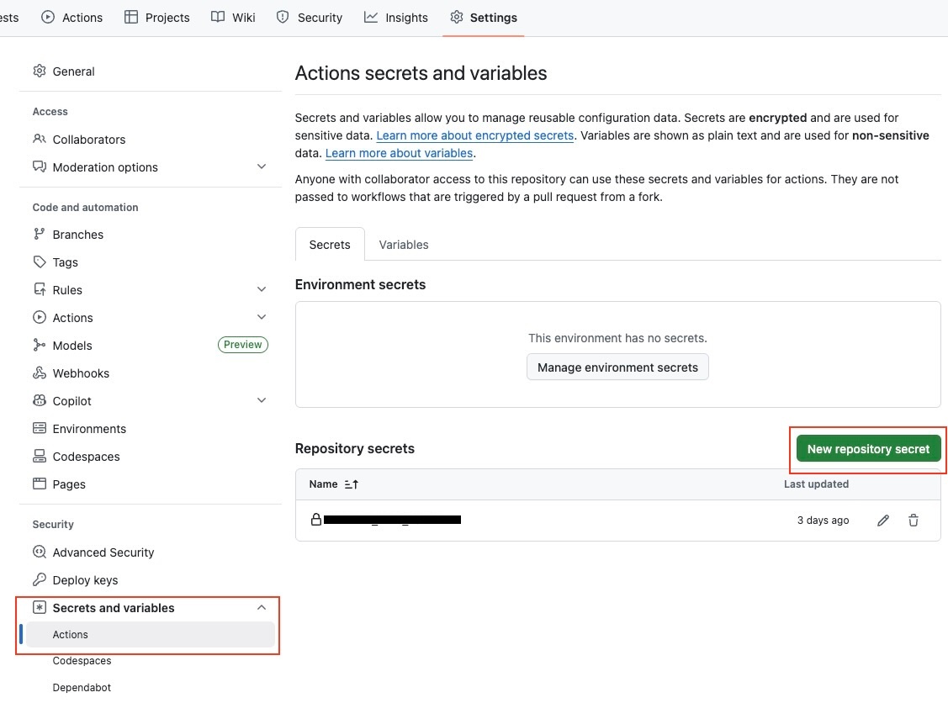Open the Models preview settings page
This screenshot has height=703, width=948.
(72, 346)
